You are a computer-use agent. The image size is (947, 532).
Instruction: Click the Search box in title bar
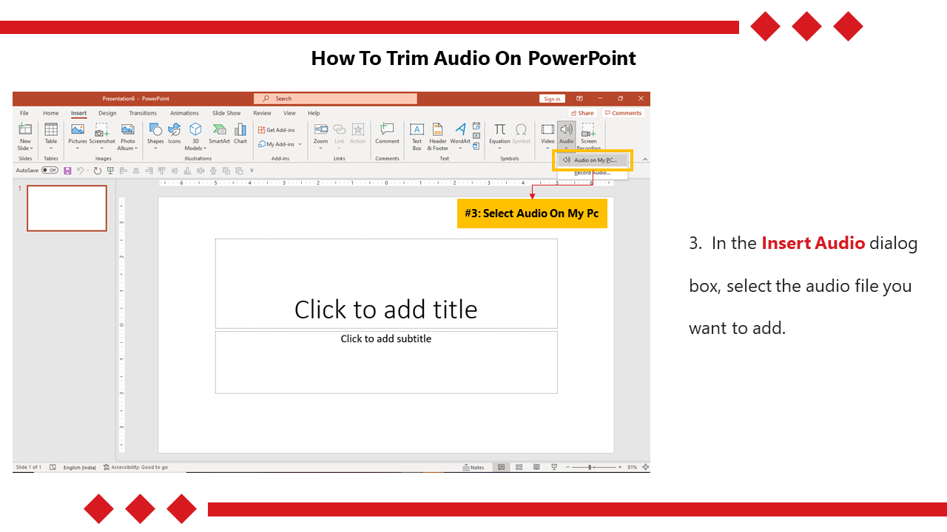coord(335,98)
